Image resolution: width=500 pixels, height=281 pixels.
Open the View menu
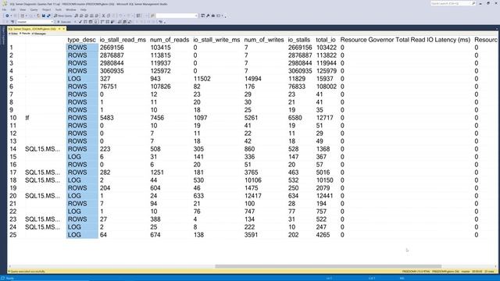[x=23, y=9]
